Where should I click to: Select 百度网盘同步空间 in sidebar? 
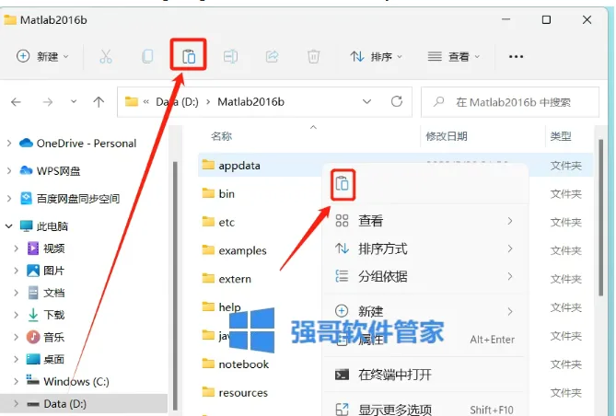click(77, 199)
